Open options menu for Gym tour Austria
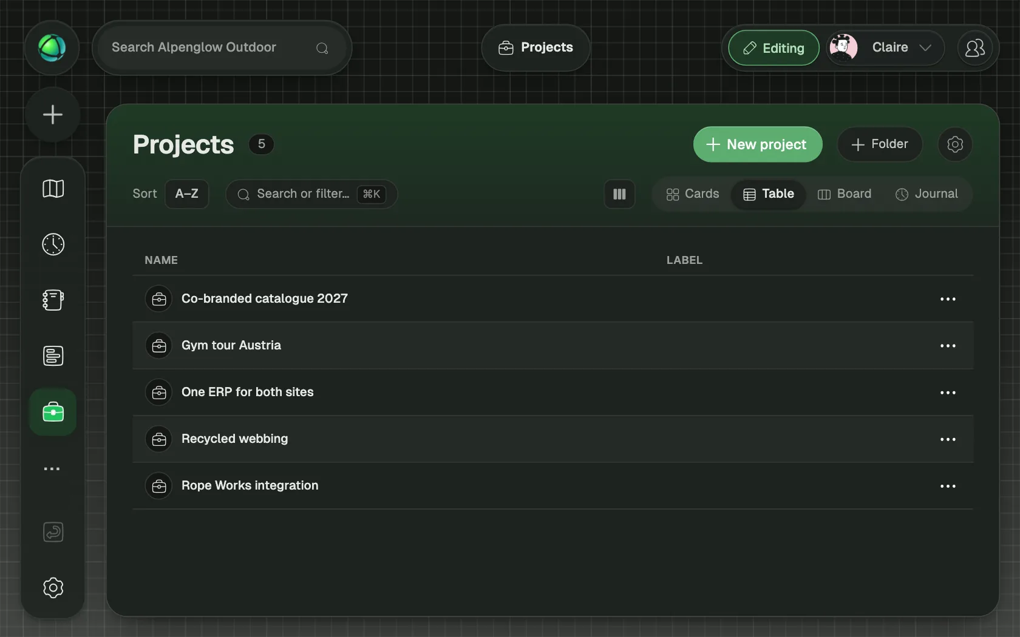This screenshot has height=637, width=1020. pyautogui.click(x=948, y=346)
